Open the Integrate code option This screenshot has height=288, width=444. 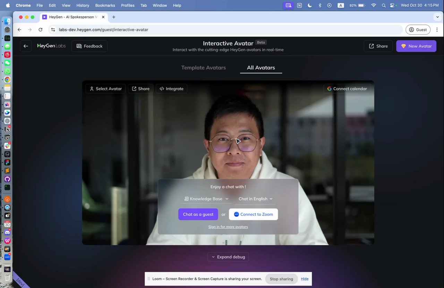(x=171, y=89)
